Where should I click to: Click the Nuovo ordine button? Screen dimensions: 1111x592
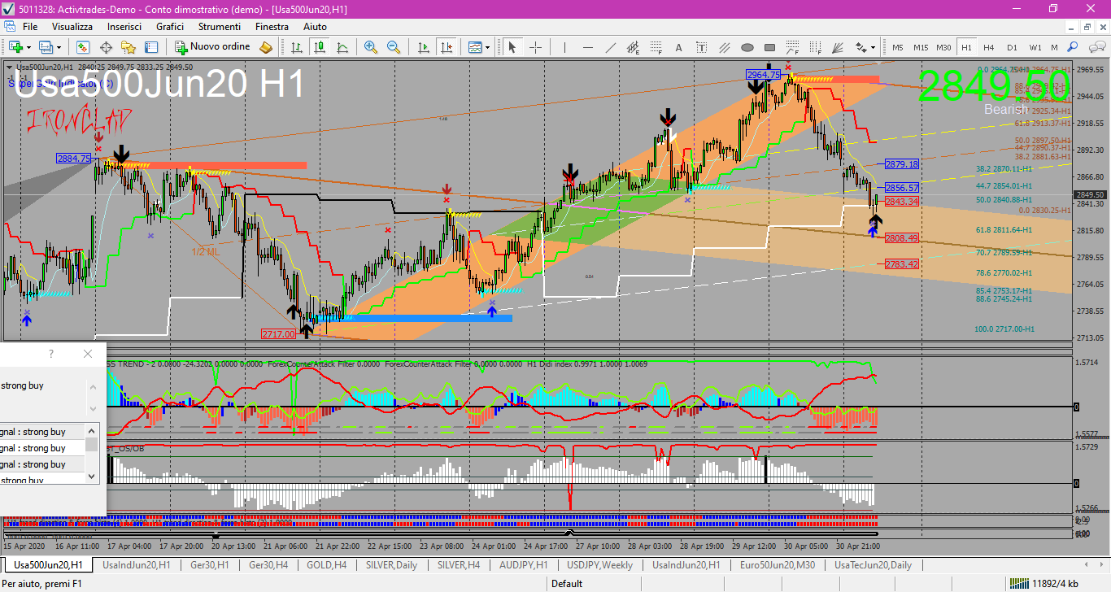[213, 47]
